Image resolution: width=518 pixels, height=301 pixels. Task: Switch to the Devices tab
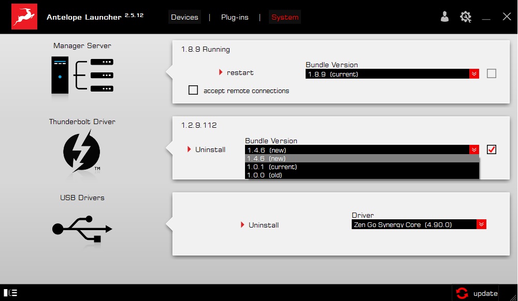point(184,17)
